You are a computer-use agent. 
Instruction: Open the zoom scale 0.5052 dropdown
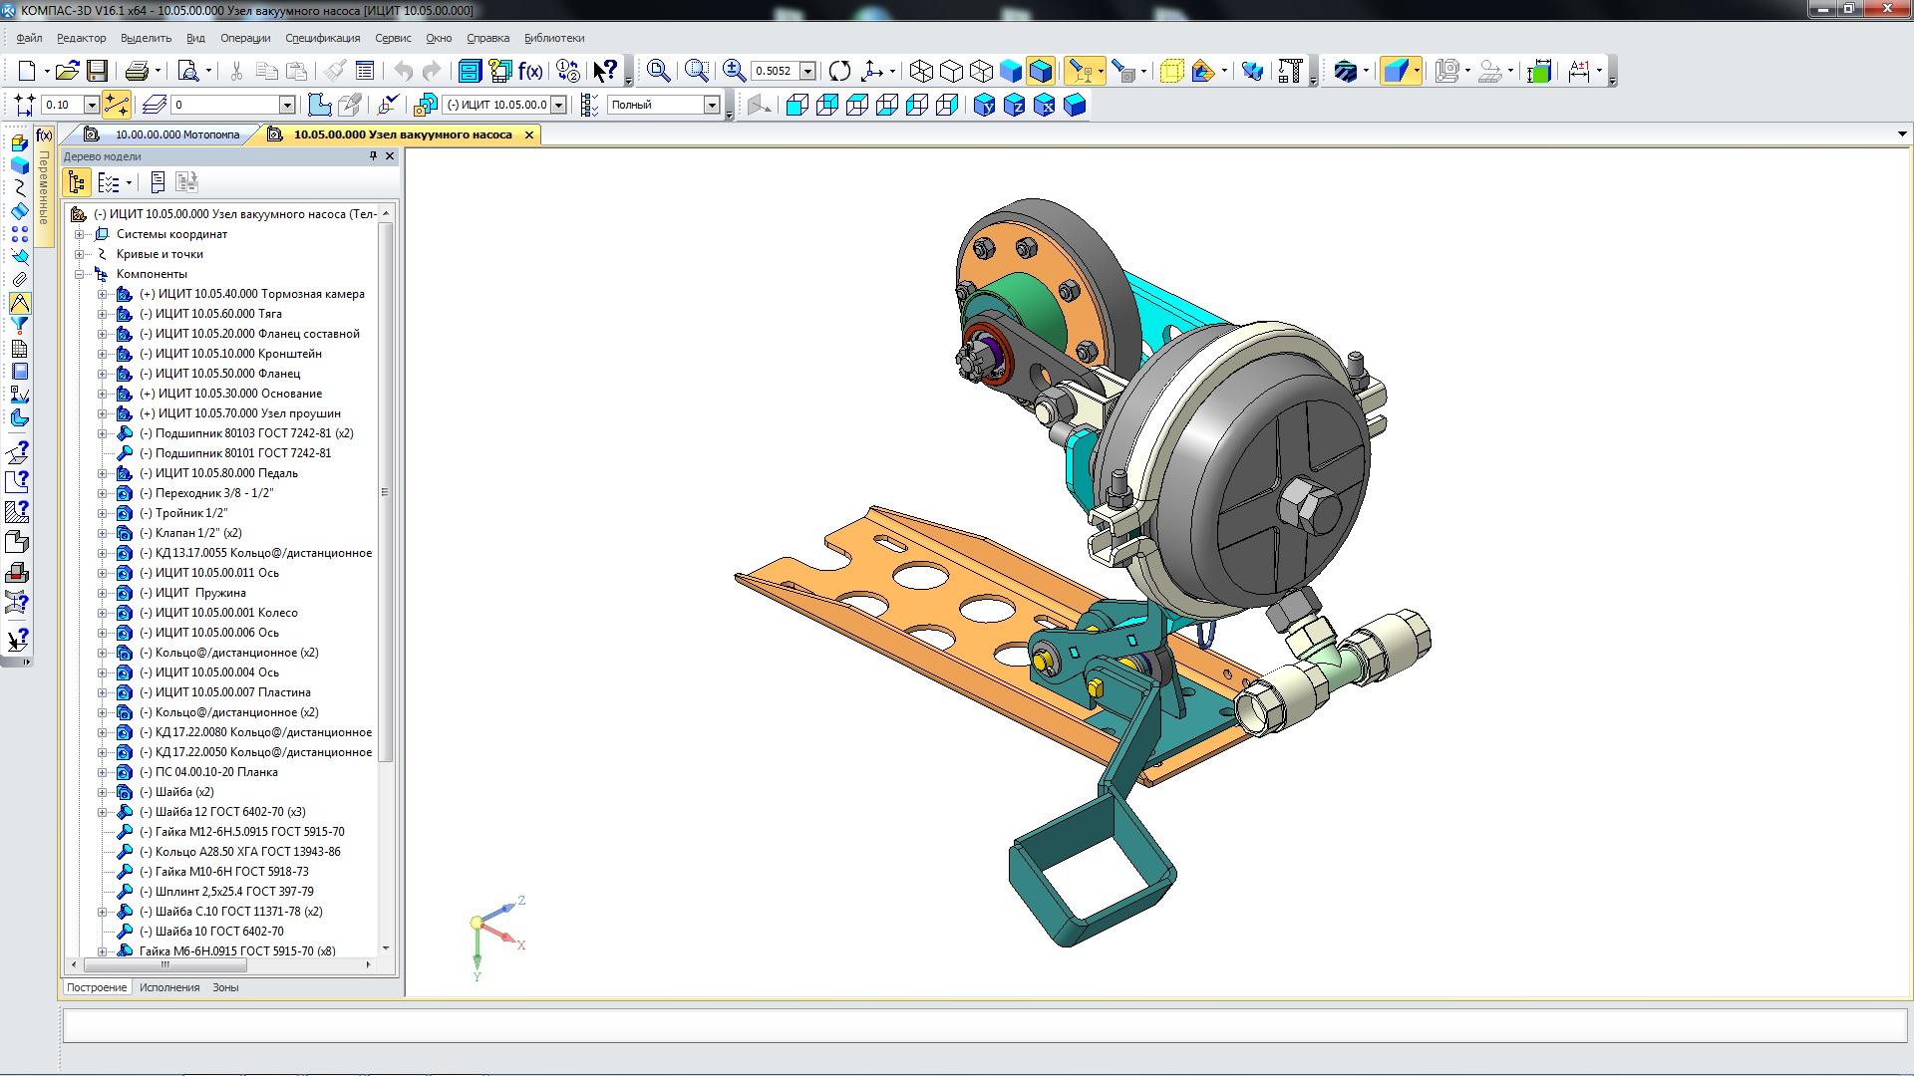[808, 71]
